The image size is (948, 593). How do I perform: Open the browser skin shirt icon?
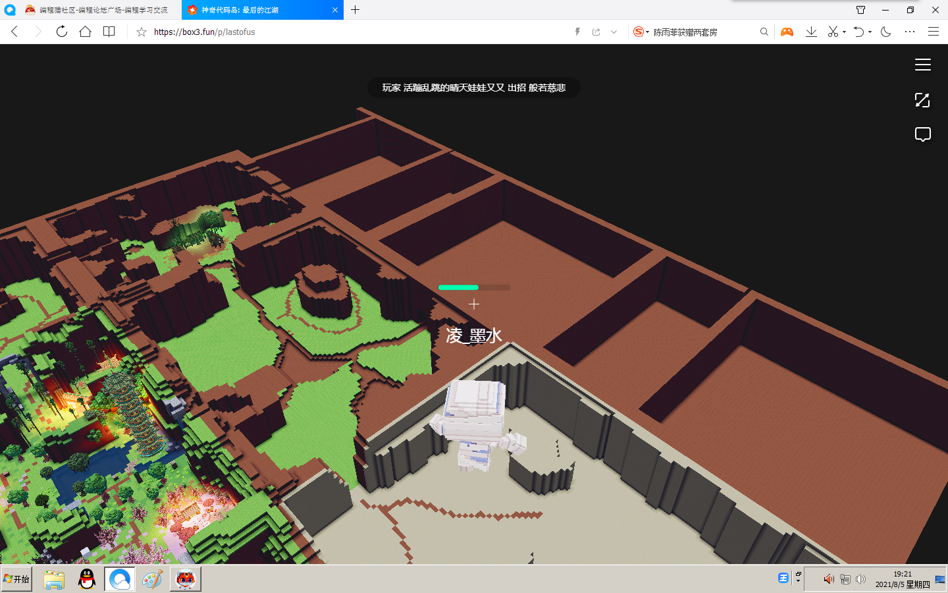point(860,10)
